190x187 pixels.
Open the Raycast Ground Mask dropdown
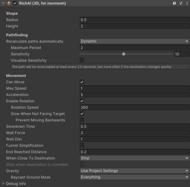135,177
